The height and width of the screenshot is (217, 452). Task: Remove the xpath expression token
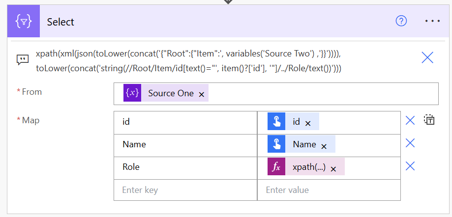coord(333,168)
